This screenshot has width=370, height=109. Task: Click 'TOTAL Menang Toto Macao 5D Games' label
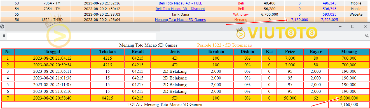click(x=165, y=105)
